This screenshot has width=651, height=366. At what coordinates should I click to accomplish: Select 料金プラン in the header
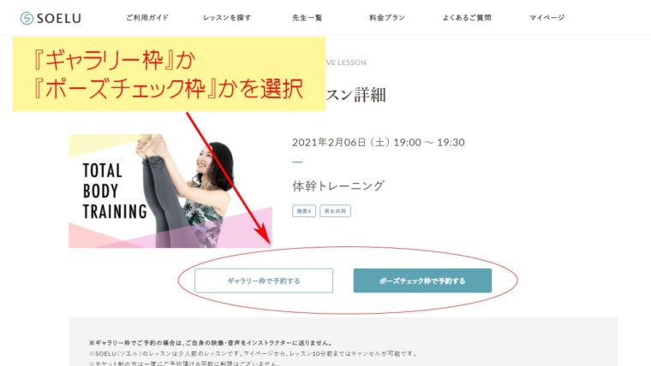[387, 17]
